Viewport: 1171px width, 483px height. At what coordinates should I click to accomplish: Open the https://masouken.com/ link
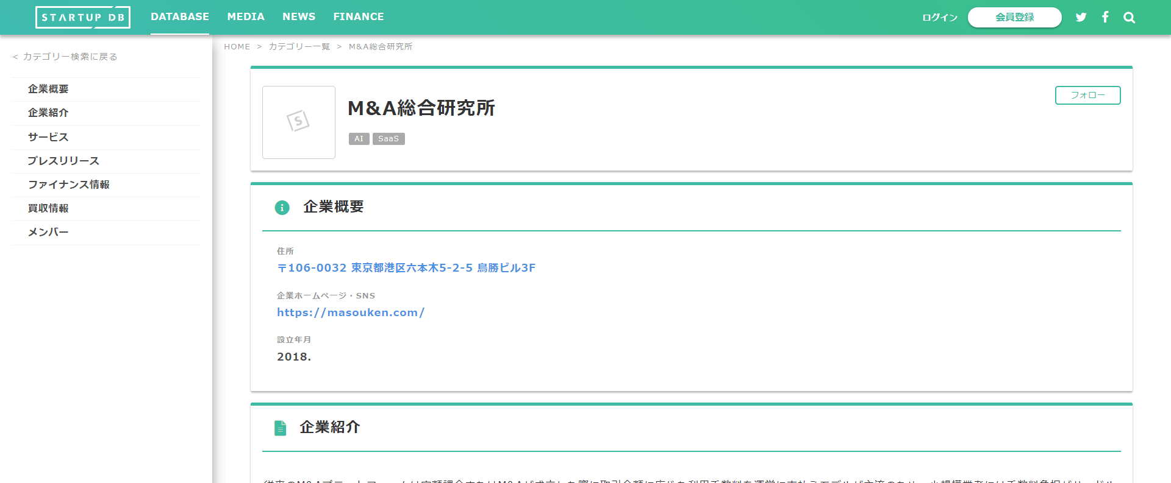click(351, 312)
